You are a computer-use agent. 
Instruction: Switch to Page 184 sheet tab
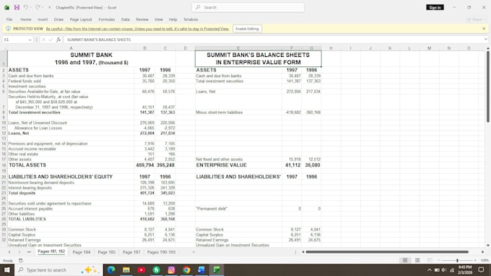(x=82, y=252)
